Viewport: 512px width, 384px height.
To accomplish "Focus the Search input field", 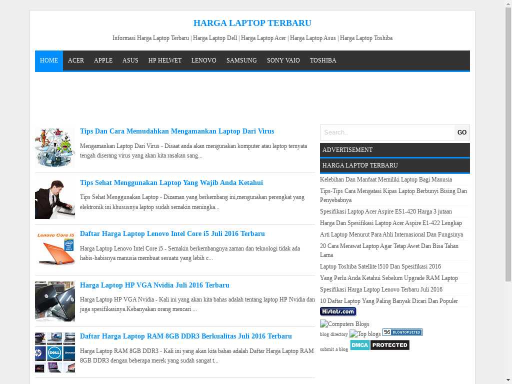I will pyautogui.click(x=387, y=132).
